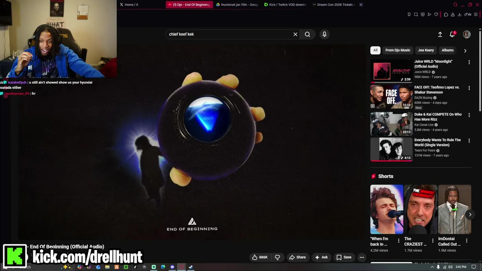482x271 pixels.
Task: Select the Joe Keery chip
Action: [426, 50]
